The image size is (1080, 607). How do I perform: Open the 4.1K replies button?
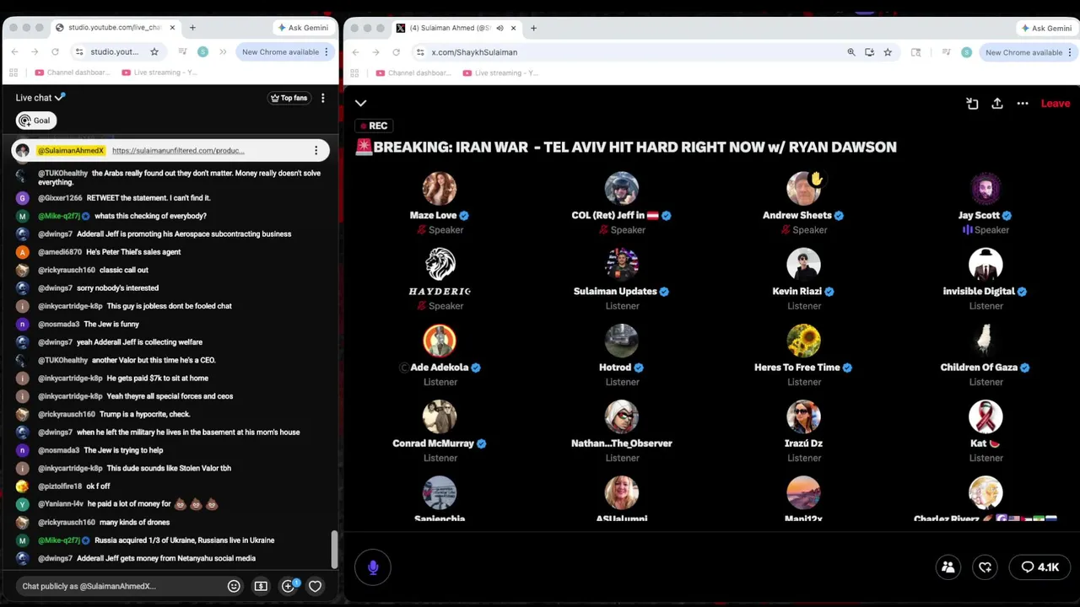click(x=1039, y=567)
